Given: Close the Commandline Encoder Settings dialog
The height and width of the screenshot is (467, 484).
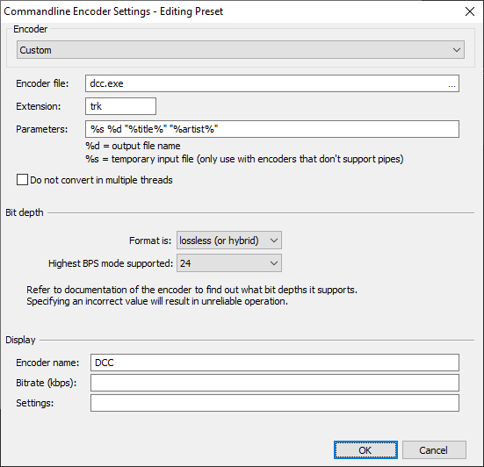Looking at the screenshot, I should (x=470, y=11).
